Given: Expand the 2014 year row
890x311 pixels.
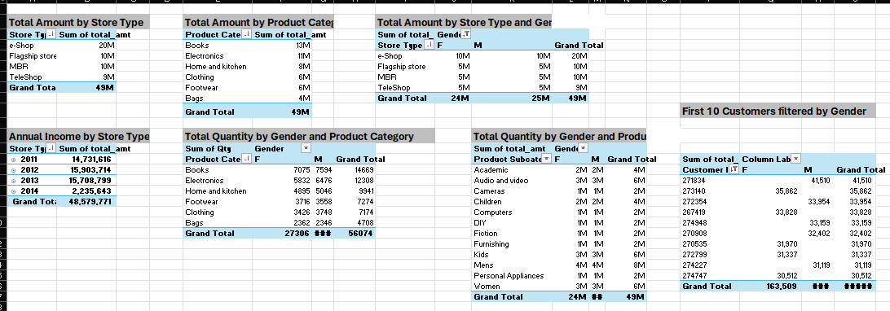Looking at the screenshot, I should click(14, 191).
